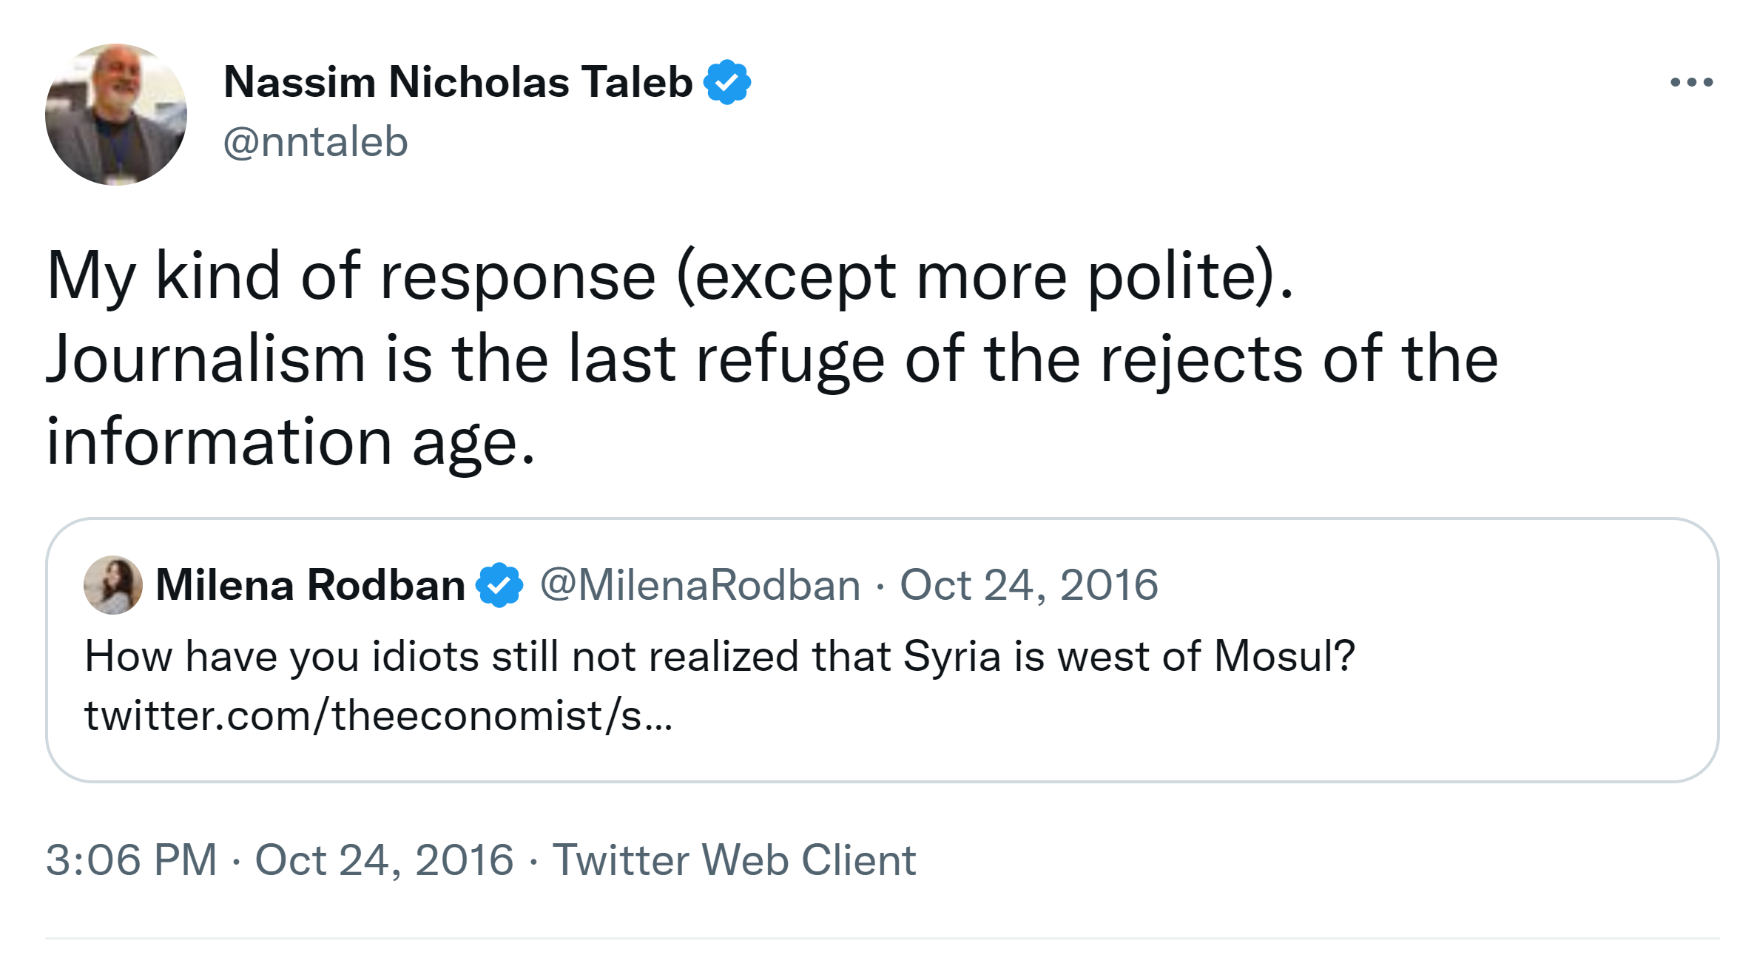Open the twitter.com/theeconomist link
1757x966 pixels.
point(378,716)
